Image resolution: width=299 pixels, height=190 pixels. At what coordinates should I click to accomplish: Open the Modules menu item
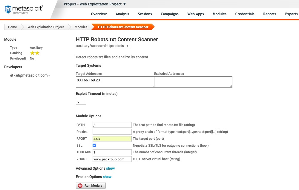tap(220, 14)
